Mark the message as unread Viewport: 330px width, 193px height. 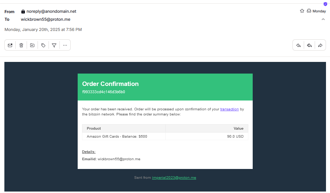10,45
